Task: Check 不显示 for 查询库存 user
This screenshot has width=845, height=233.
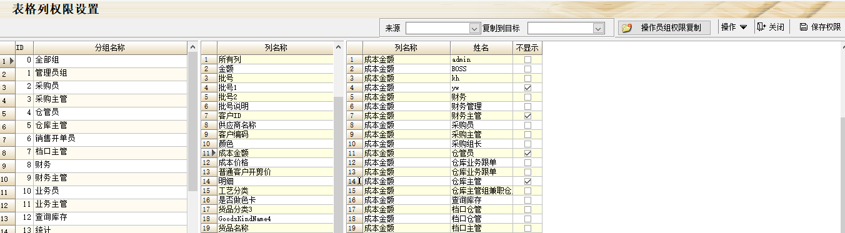Action: tap(527, 200)
